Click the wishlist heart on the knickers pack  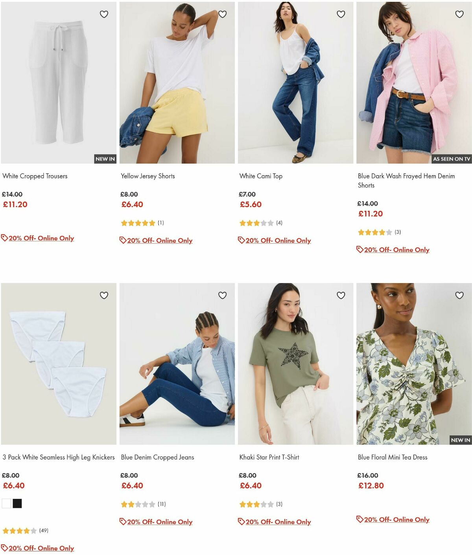104,295
